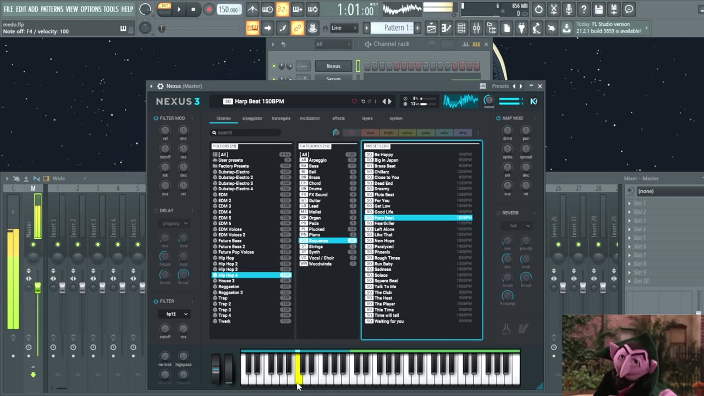Toggle the FILTER section power
The width and height of the screenshot is (704, 396).
[x=156, y=301]
